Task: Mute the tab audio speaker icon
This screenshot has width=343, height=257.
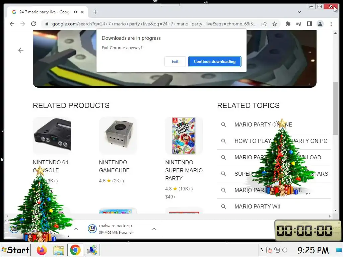Action: click(x=75, y=12)
